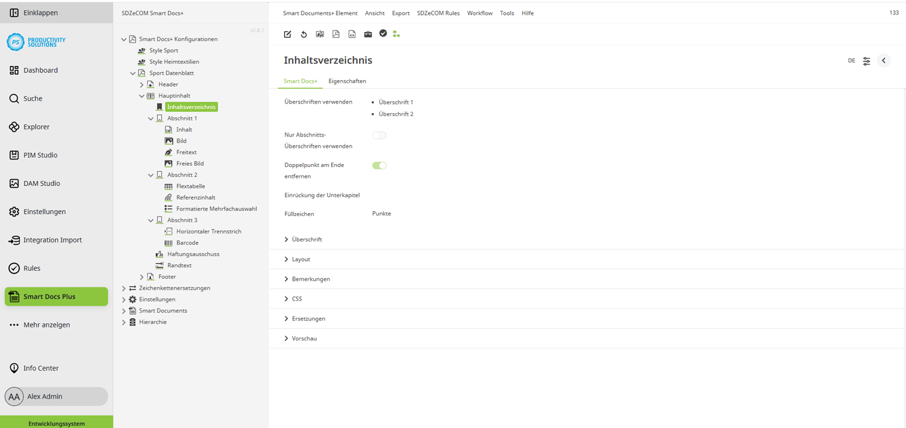Disable Doppelpunkt am Ende entfernen

tap(379, 165)
